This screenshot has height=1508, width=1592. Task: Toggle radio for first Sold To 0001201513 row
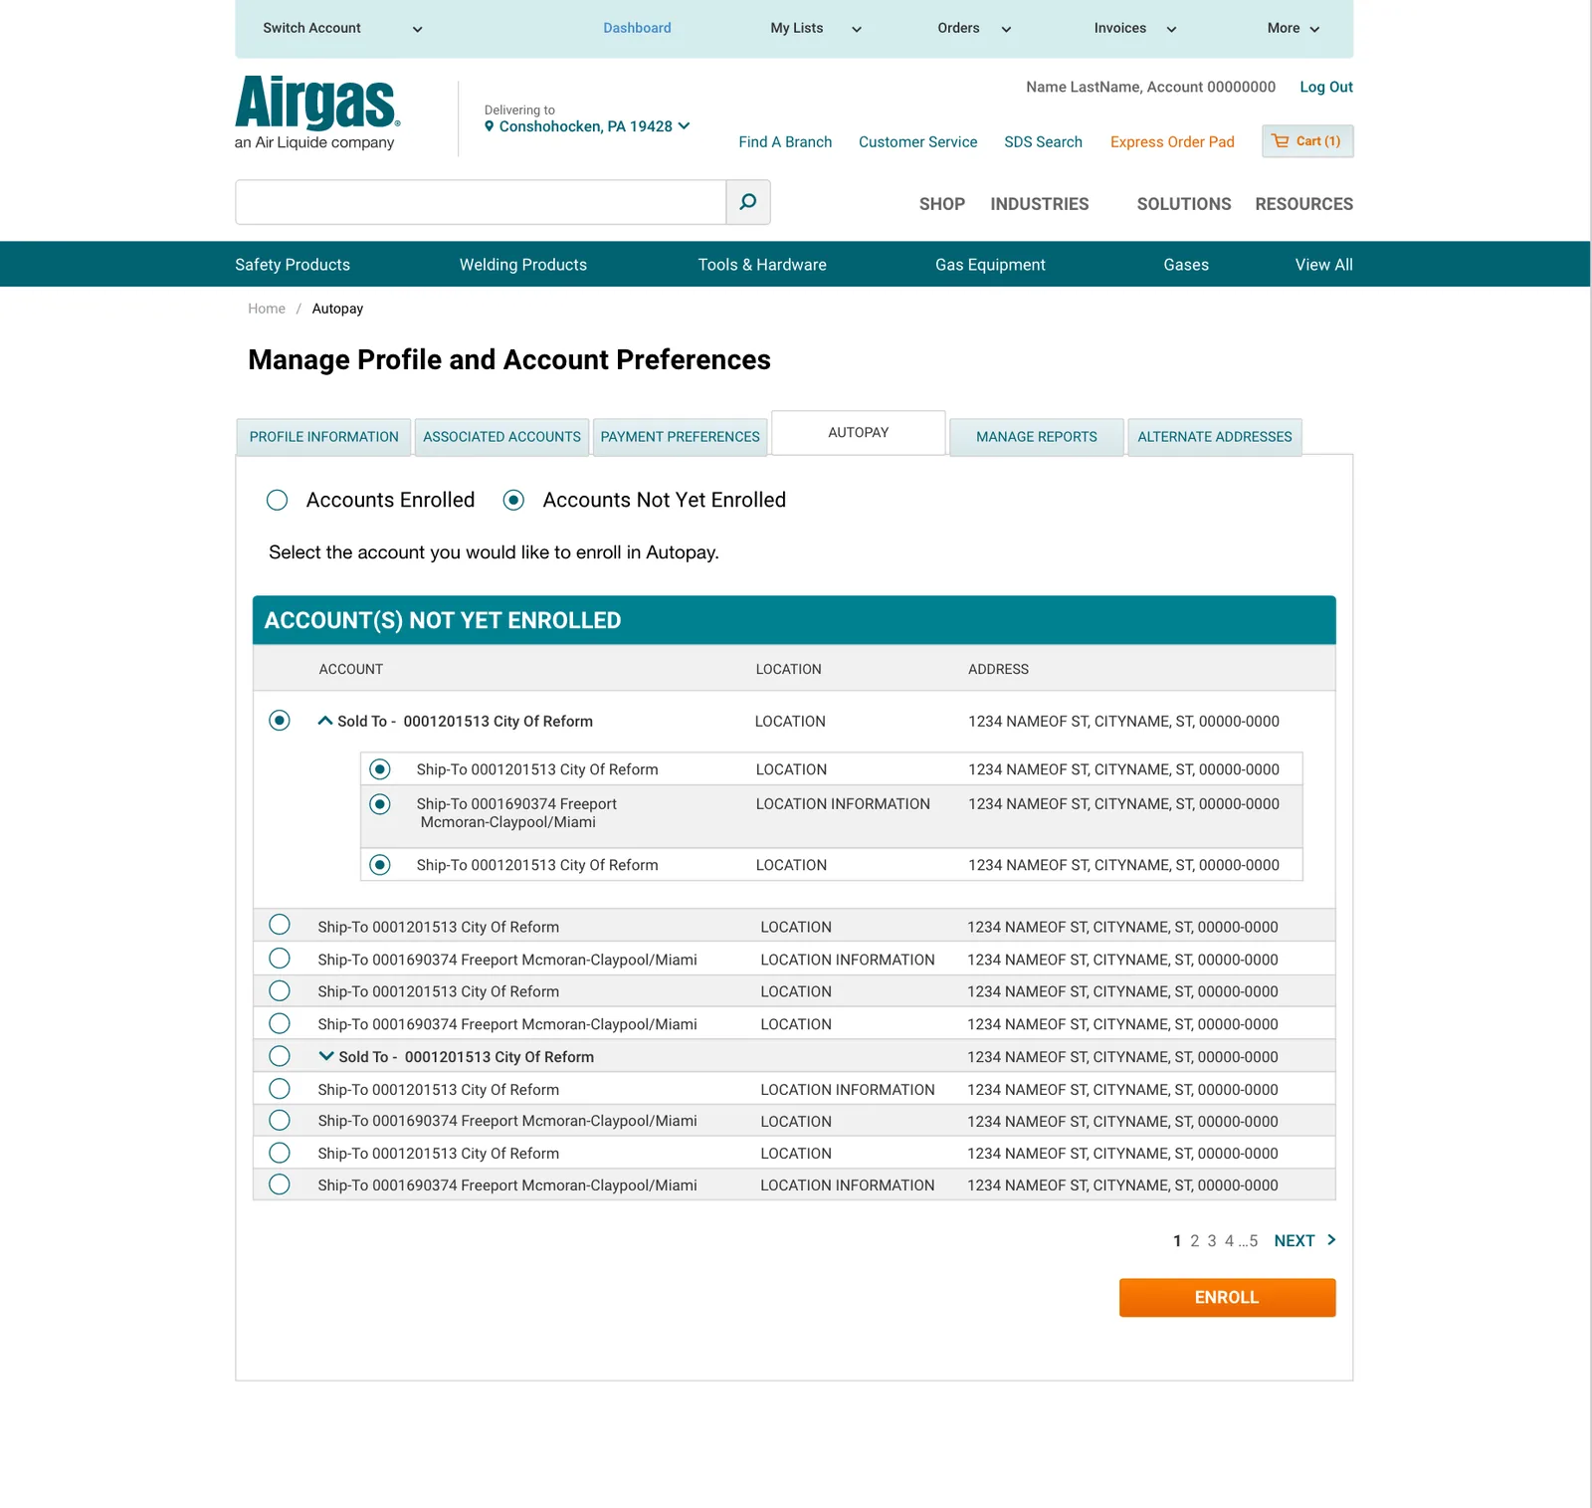pos(280,720)
